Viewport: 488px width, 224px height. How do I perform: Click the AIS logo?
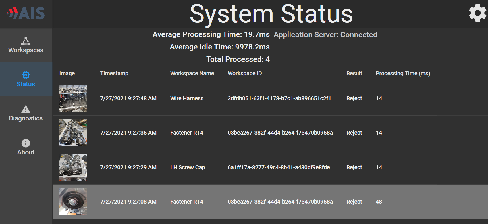26,13
